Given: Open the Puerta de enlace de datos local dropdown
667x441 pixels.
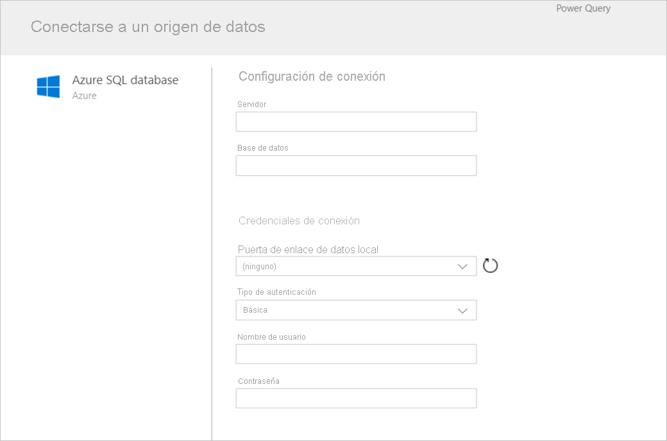Looking at the screenshot, I should pyautogui.click(x=356, y=266).
